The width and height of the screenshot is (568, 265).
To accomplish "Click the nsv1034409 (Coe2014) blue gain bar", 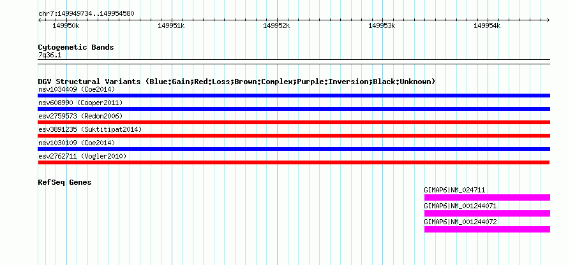I will coord(294,96).
